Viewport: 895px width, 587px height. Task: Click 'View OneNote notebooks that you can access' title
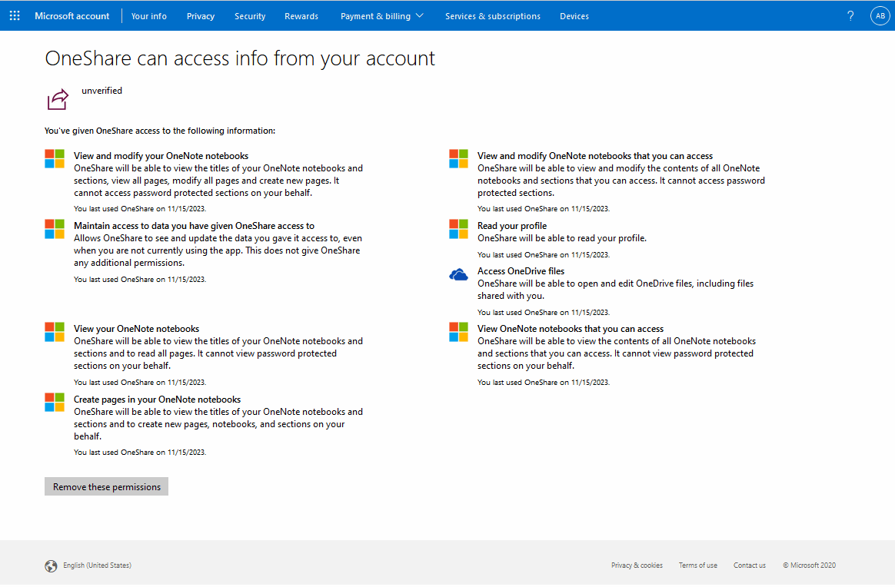(x=571, y=329)
